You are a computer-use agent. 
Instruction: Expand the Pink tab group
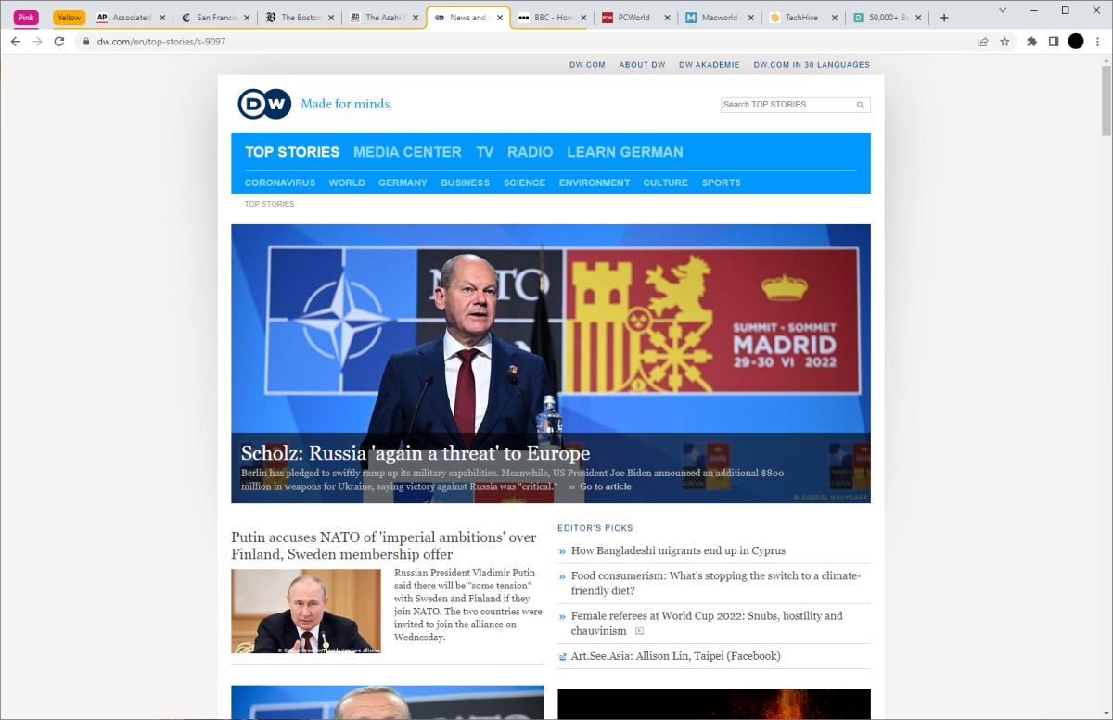point(26,18)
